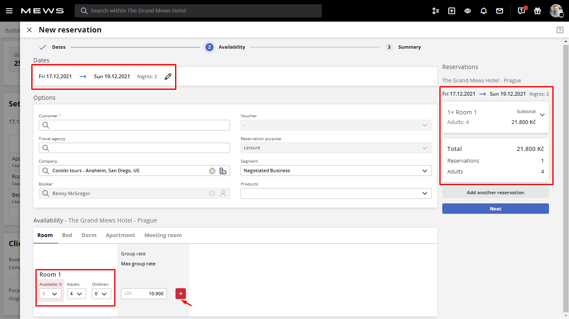
Task: Collapse the Room 1 subtotal chevron
Action: coord(542,114)
